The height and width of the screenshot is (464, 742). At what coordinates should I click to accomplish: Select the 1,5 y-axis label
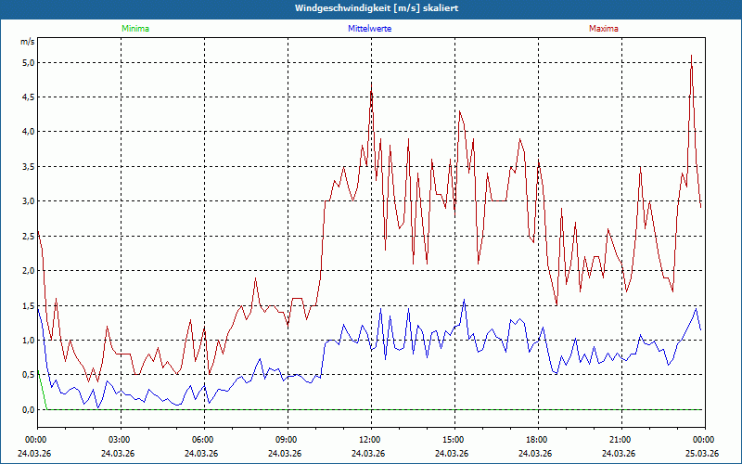coord(28,305)
